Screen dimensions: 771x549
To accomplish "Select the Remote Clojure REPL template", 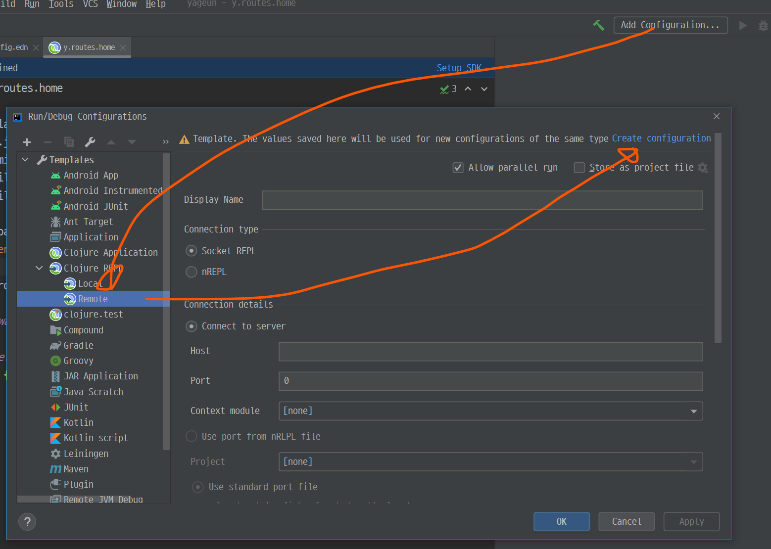I will click(94, 299).
